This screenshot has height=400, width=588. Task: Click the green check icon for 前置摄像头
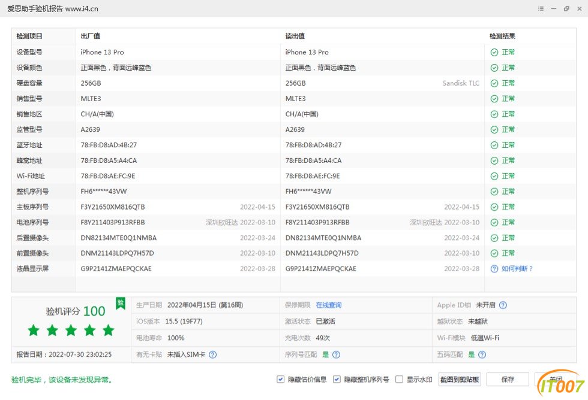494,253
